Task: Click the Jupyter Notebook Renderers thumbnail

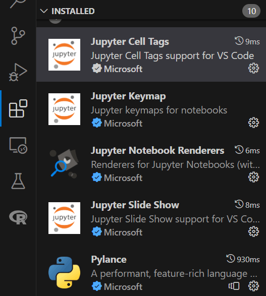Action: pos(64,163)
